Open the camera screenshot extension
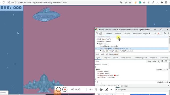 144,2
